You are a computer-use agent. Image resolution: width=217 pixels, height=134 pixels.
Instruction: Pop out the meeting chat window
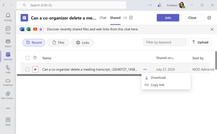209,18
